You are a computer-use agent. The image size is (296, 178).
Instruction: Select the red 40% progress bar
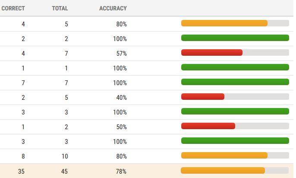[x=203, y=97]
